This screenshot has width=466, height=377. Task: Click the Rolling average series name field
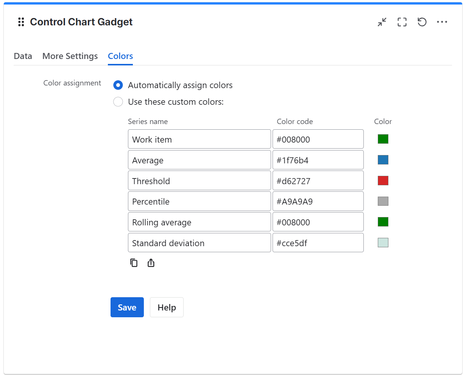199,222
